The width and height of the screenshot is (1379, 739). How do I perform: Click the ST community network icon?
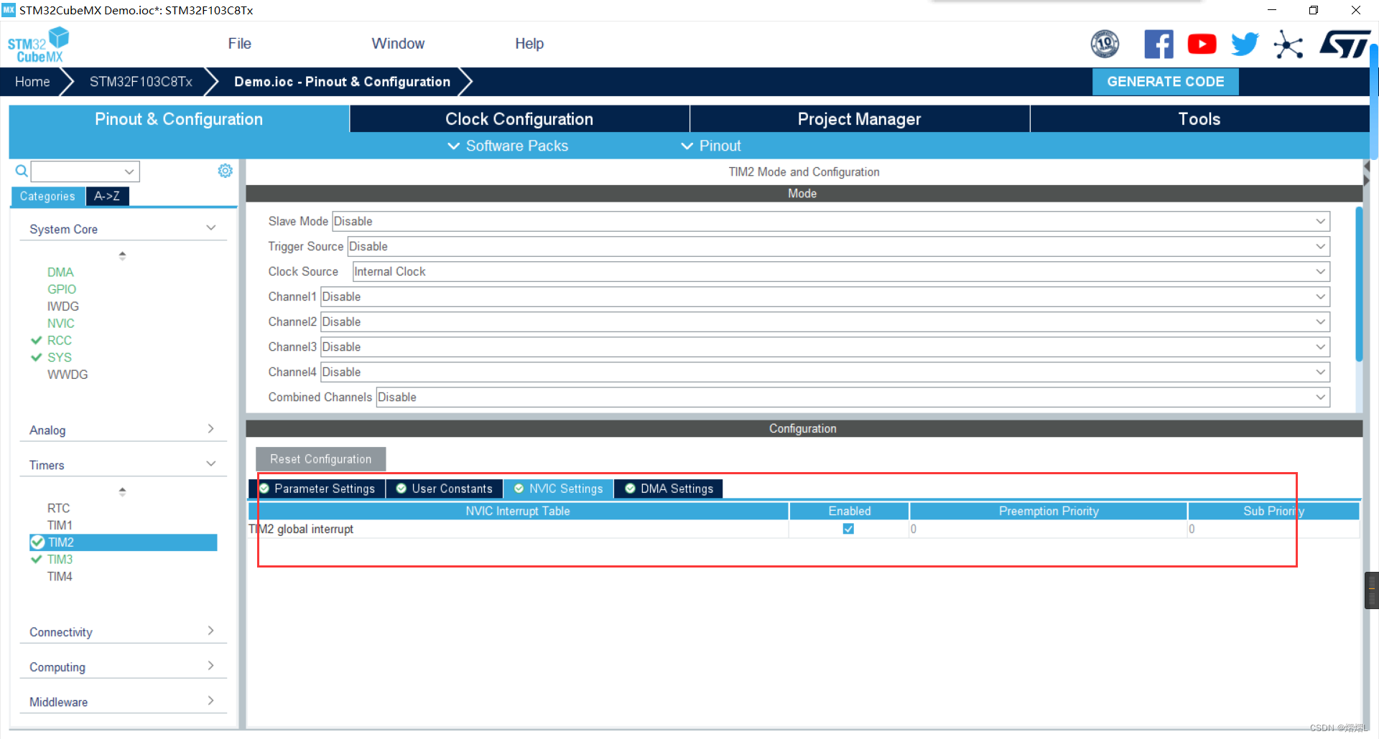[x=1288, y=45]
